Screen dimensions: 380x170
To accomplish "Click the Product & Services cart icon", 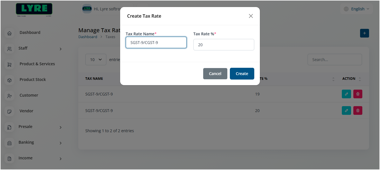I will (x=10, y=65).
